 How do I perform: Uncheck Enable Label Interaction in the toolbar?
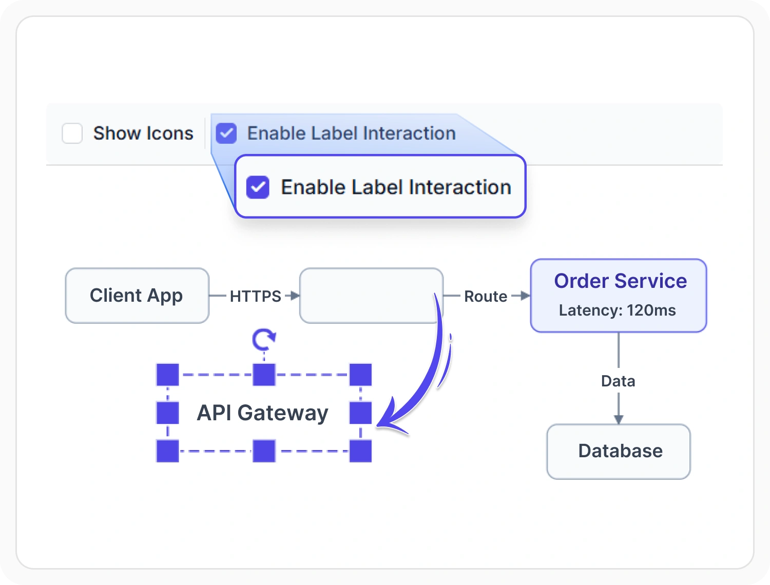click(226, 133)
